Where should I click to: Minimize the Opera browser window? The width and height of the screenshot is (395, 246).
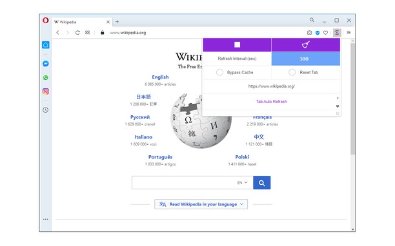pyautogui.click(x=324, y=21)
